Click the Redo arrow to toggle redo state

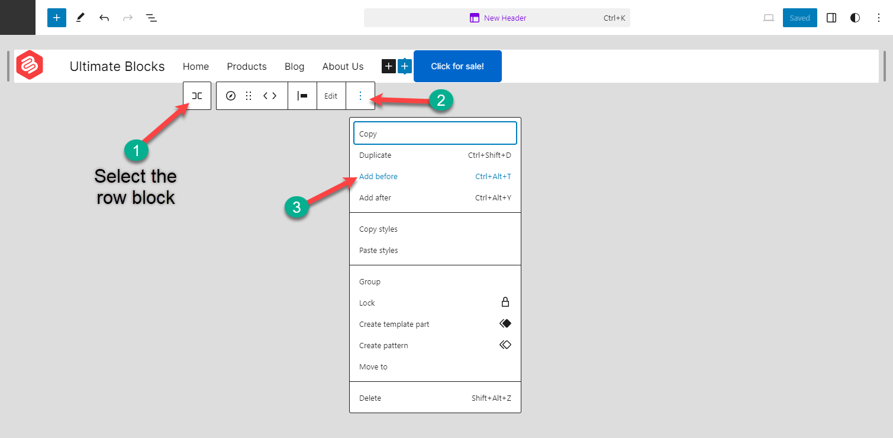[128, 18]
